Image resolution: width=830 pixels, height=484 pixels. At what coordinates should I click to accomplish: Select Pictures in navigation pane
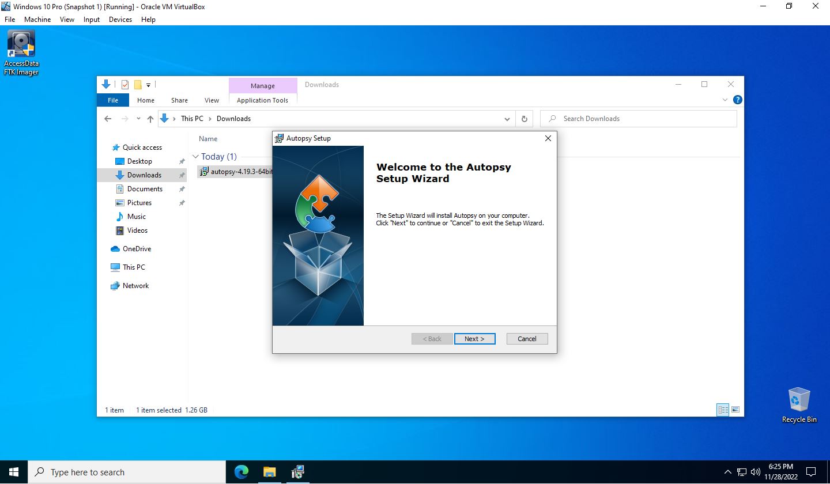pyautogui.click(x=139, y=203)
